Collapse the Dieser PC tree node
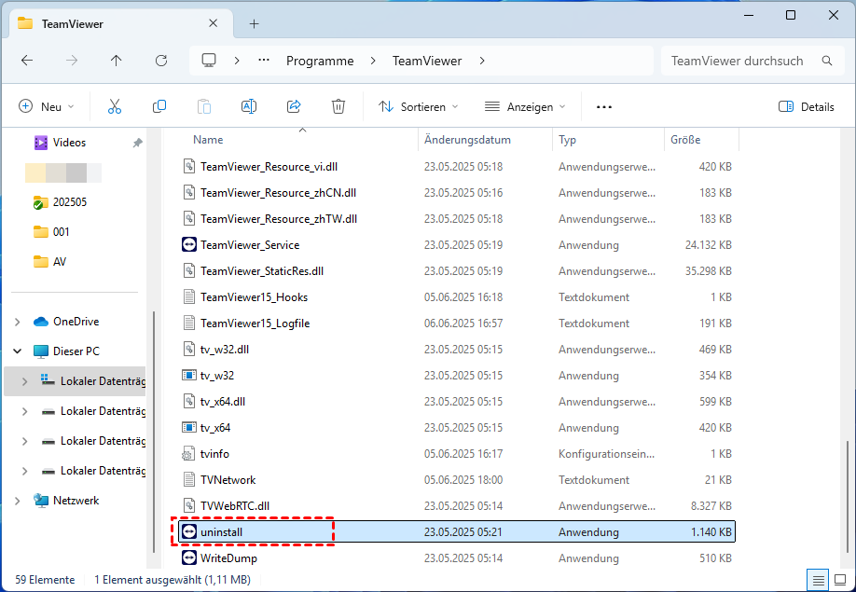The height and width of the screenshot is (592, 856). pos(18,351)
